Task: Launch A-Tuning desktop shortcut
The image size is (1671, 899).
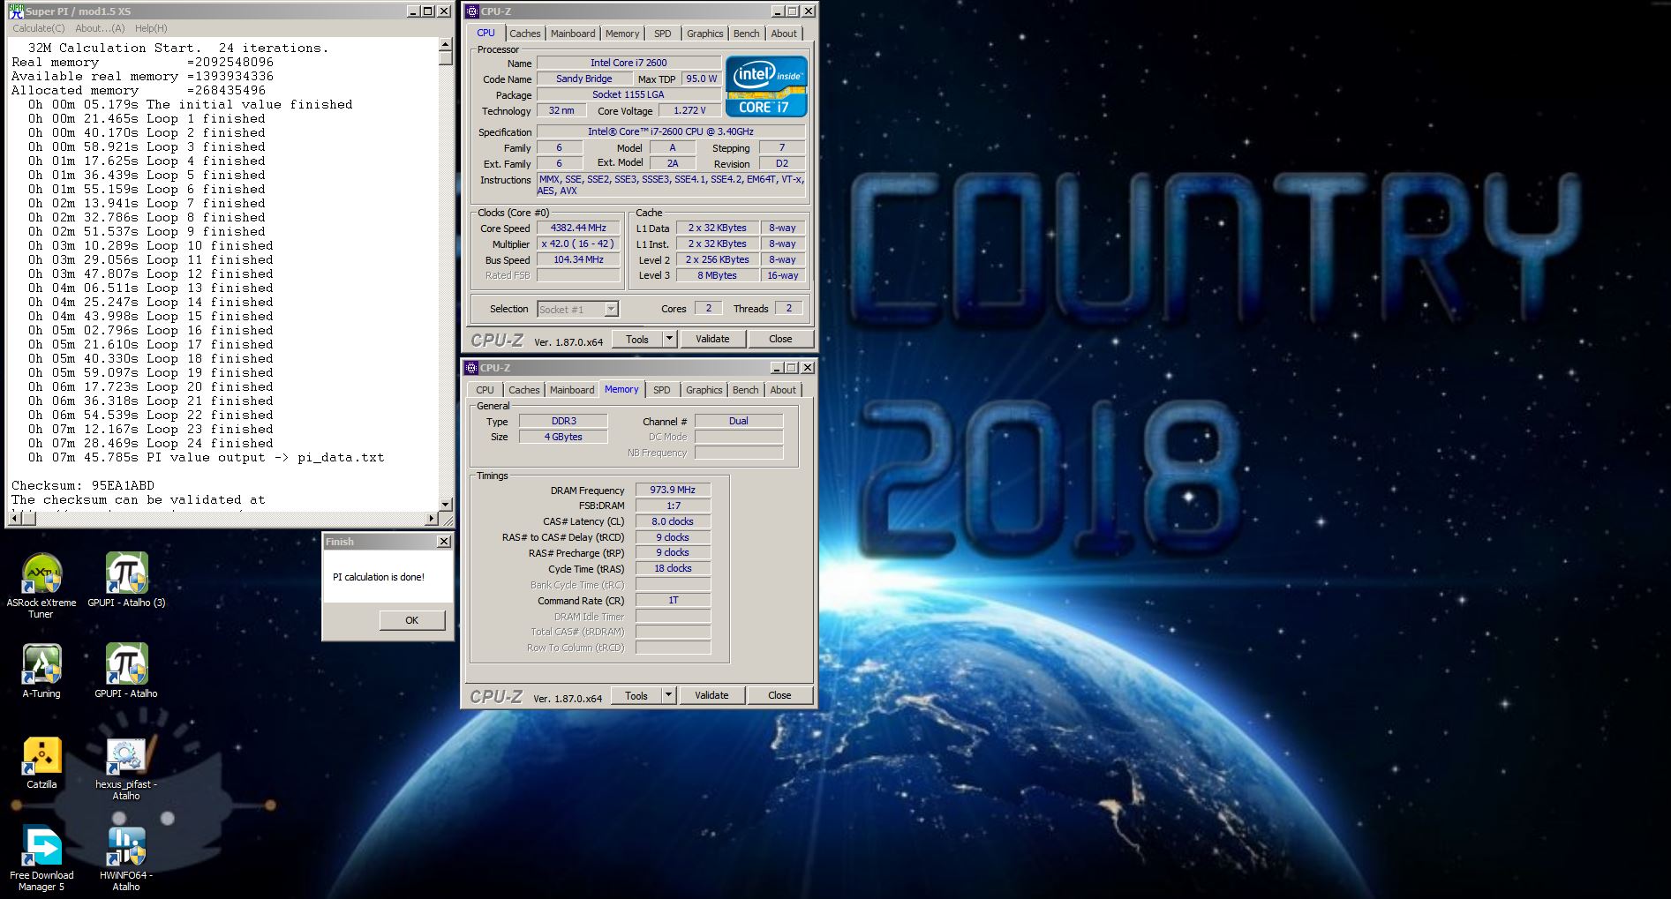Action: click(x=41, y=671)
